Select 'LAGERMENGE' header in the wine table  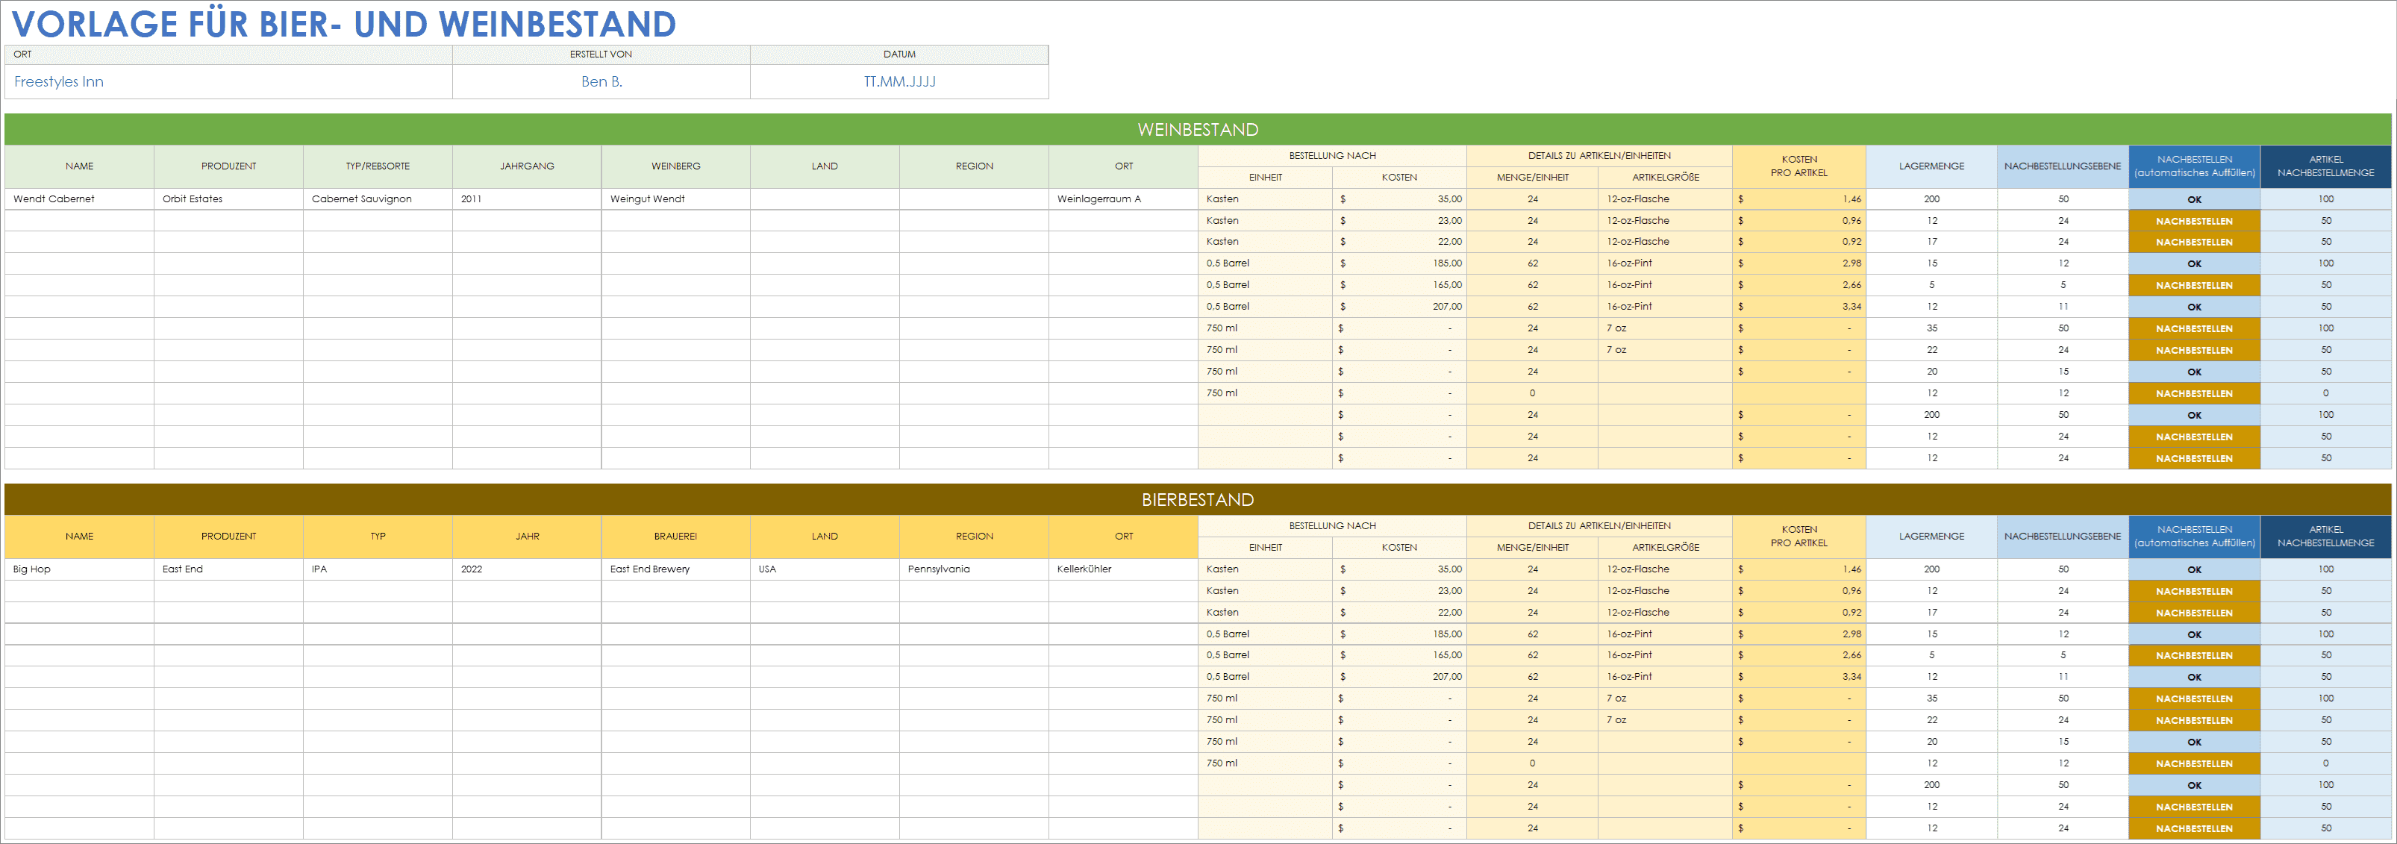tap(1932, 166)
